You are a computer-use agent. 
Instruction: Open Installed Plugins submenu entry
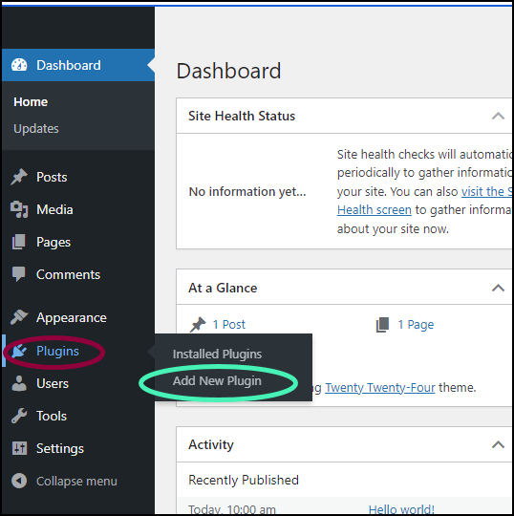click(x=217, y=355)
